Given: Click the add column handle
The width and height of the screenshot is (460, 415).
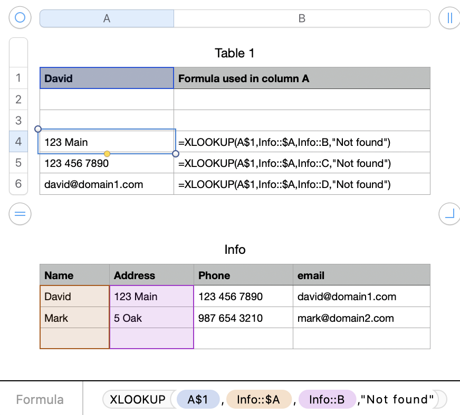Looking at the screenshot, I should pyautogui.click(x=449, y=18).
